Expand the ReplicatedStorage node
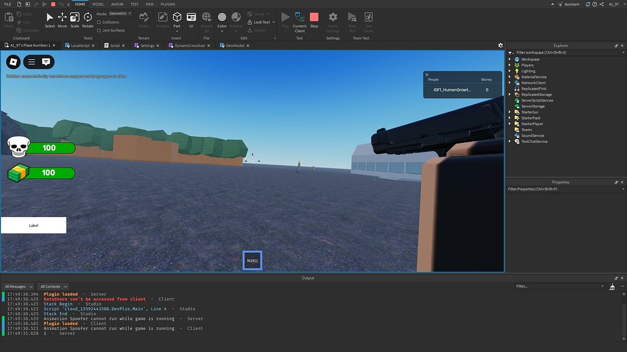The height and width of the screenshot is (352, 627). [x=510, y=94]
